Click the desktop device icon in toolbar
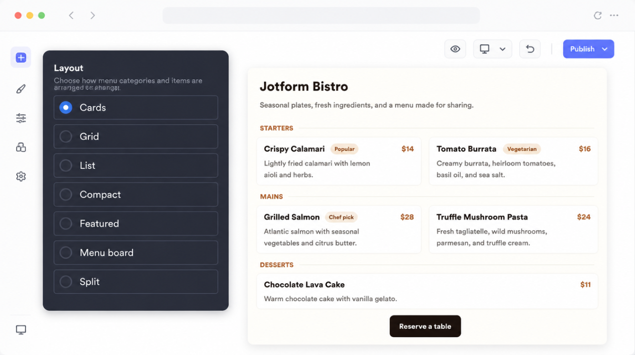 (x=484, y=49)
